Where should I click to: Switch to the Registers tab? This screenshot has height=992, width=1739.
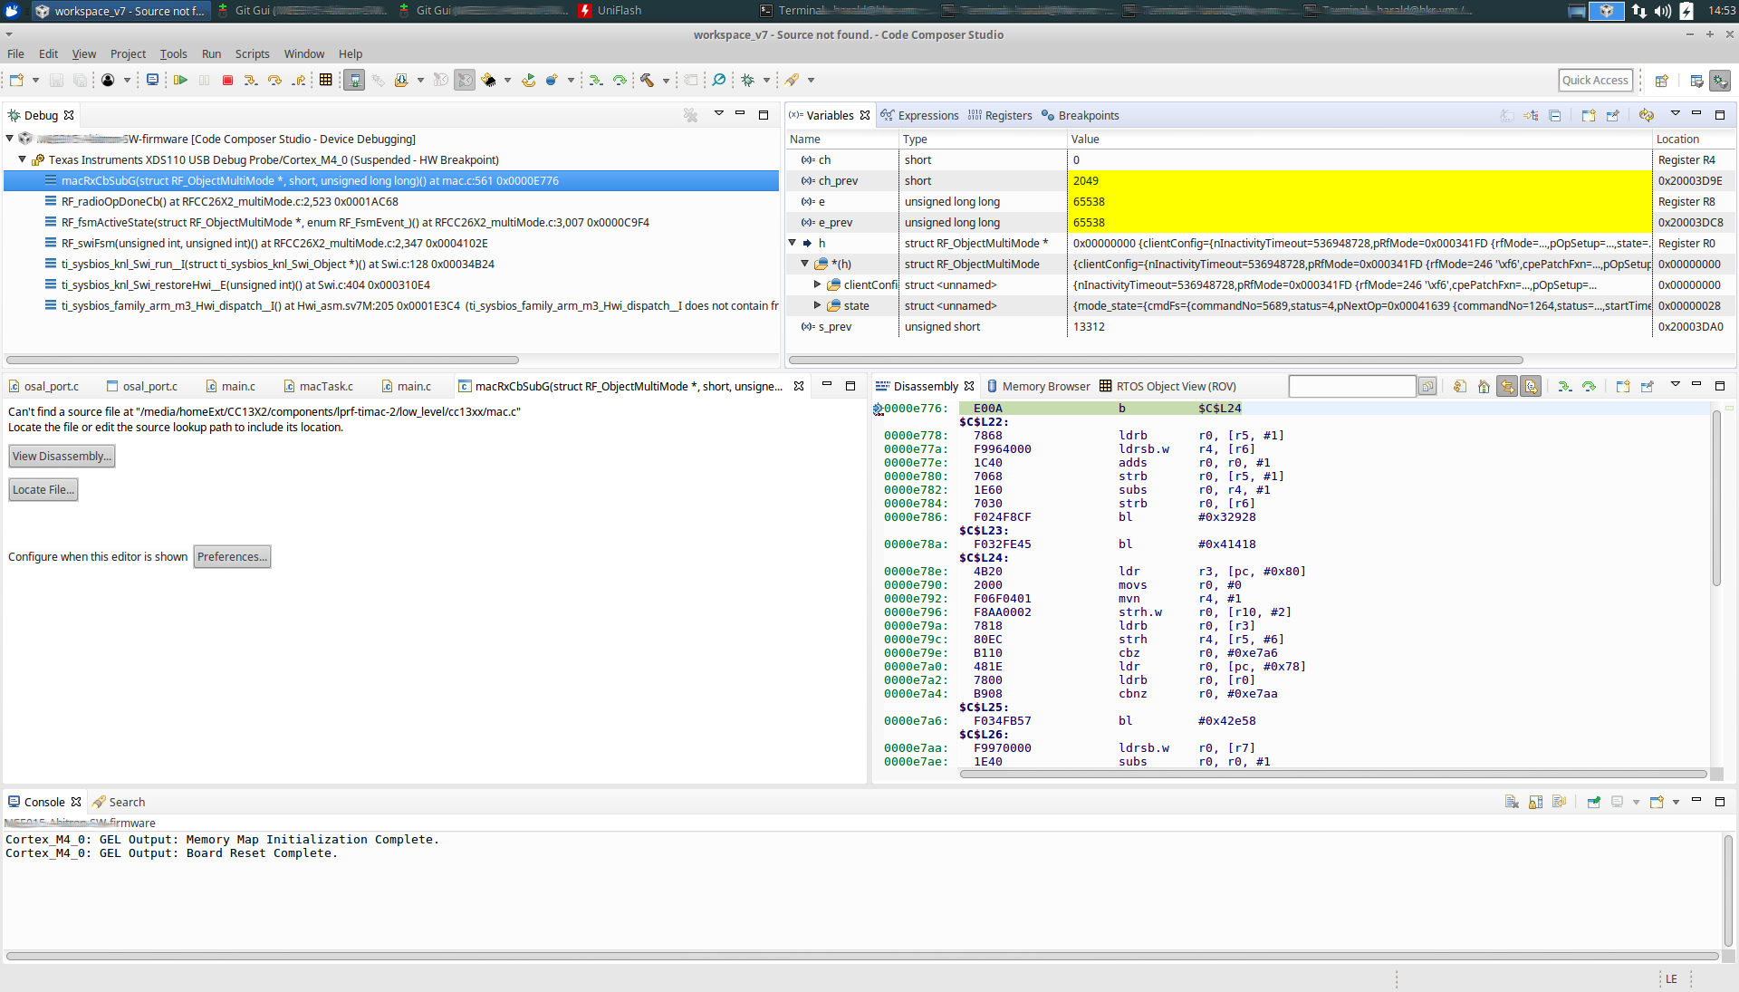(x=1000, y=116)
